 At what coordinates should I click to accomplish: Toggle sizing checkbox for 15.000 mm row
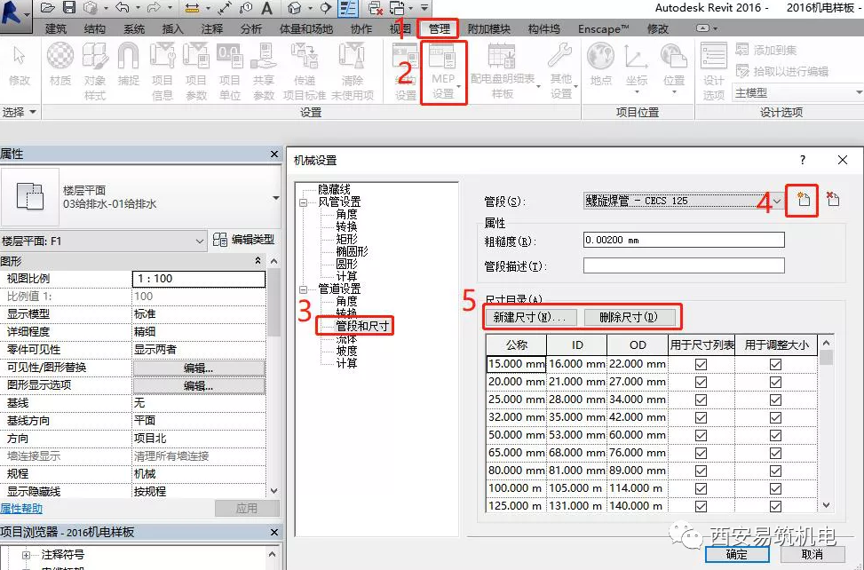pos(775,364)
